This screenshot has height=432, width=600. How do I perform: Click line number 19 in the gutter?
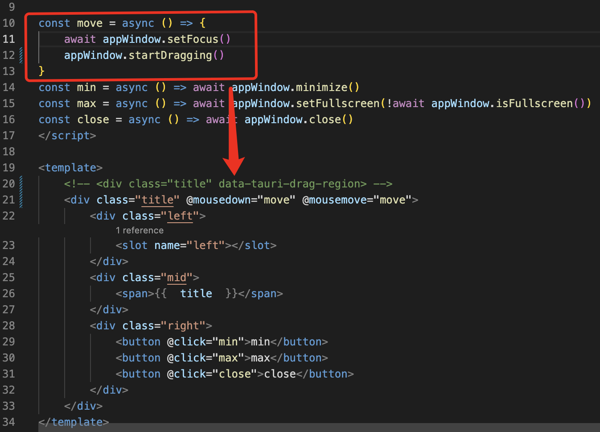coord(9,167)
